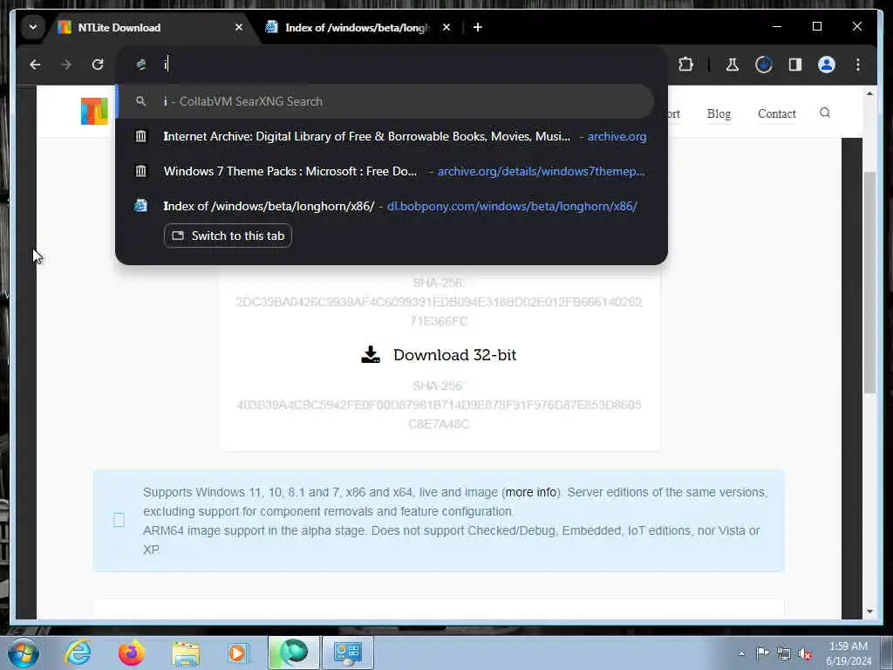Open the browser three-dot menu

858,65
